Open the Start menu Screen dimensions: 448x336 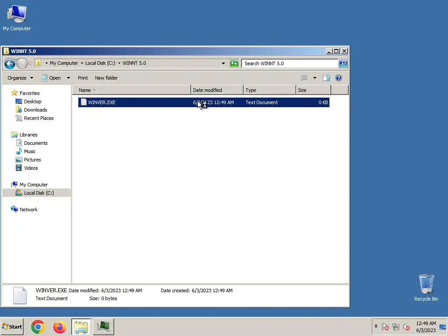pos(12,326)
